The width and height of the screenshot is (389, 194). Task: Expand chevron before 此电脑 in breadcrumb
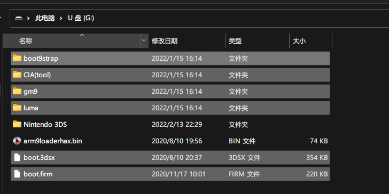[28, 18]
